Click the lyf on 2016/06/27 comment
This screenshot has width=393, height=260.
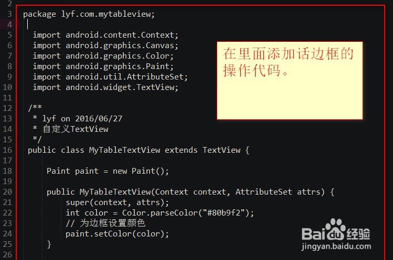click(82, 119)
